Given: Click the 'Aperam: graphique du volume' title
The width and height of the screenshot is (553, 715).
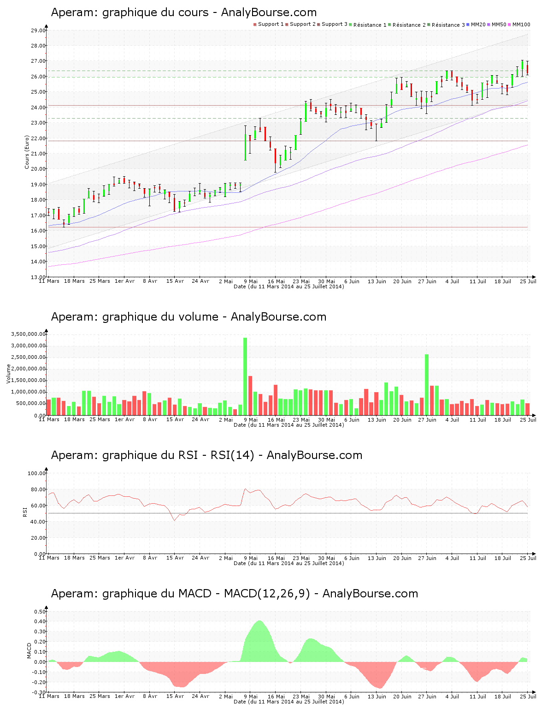Looking at the screenshot, I should (x=135, y=317).
